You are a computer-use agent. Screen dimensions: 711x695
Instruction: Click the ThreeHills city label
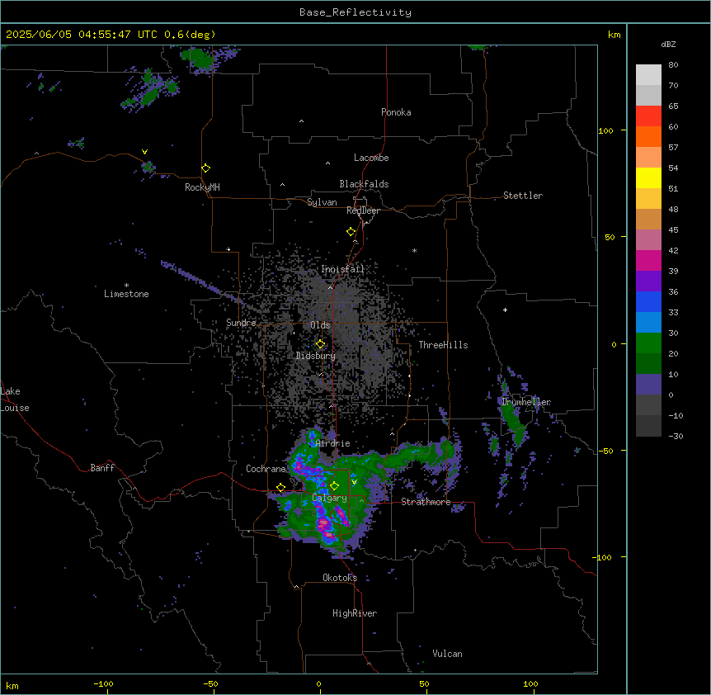pyautogui.click(x=443, y=345)
